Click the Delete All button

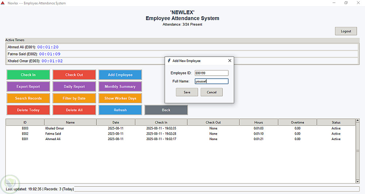pyautogui.click(x=74, y=110)
